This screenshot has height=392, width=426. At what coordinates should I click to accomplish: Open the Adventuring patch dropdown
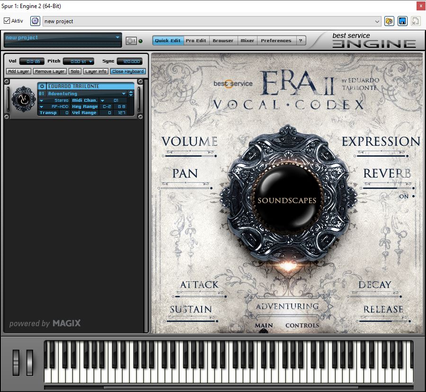click(124, 94)
